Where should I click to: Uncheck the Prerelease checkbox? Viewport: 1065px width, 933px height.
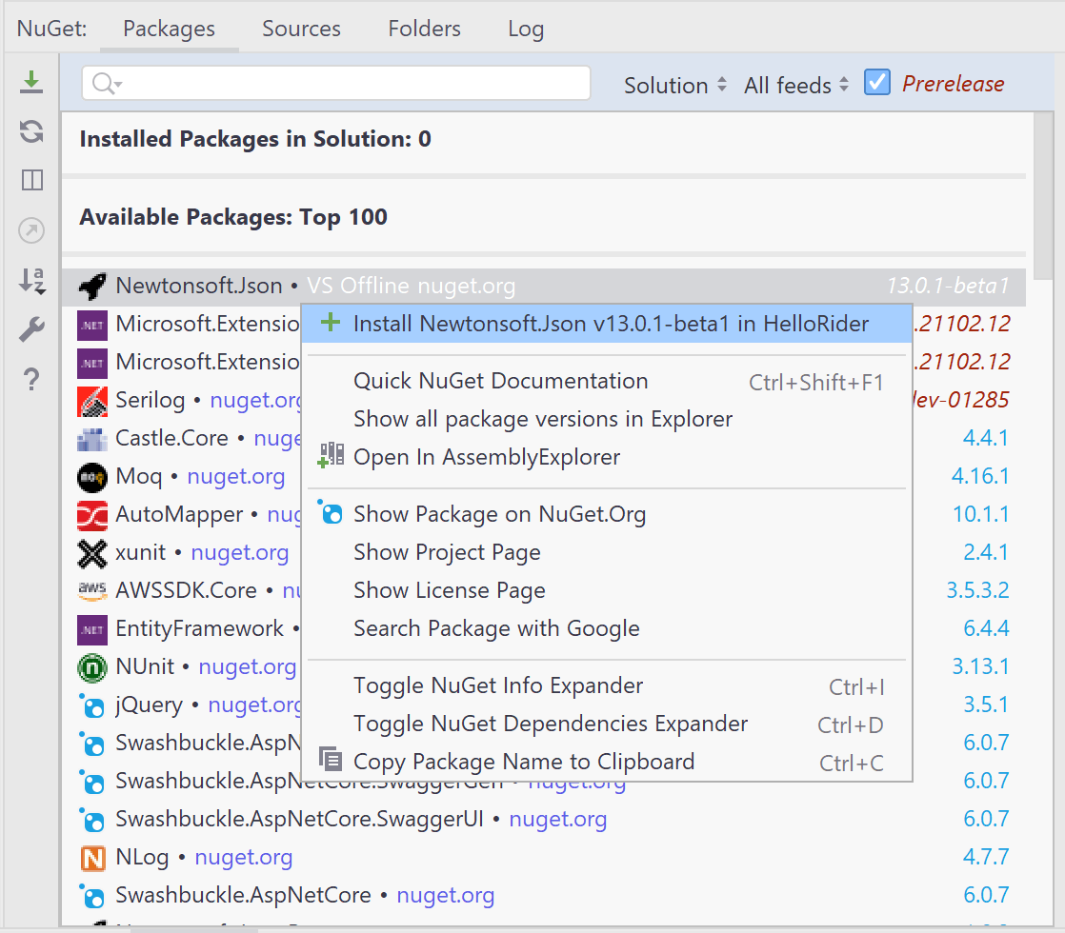(876, 83)
